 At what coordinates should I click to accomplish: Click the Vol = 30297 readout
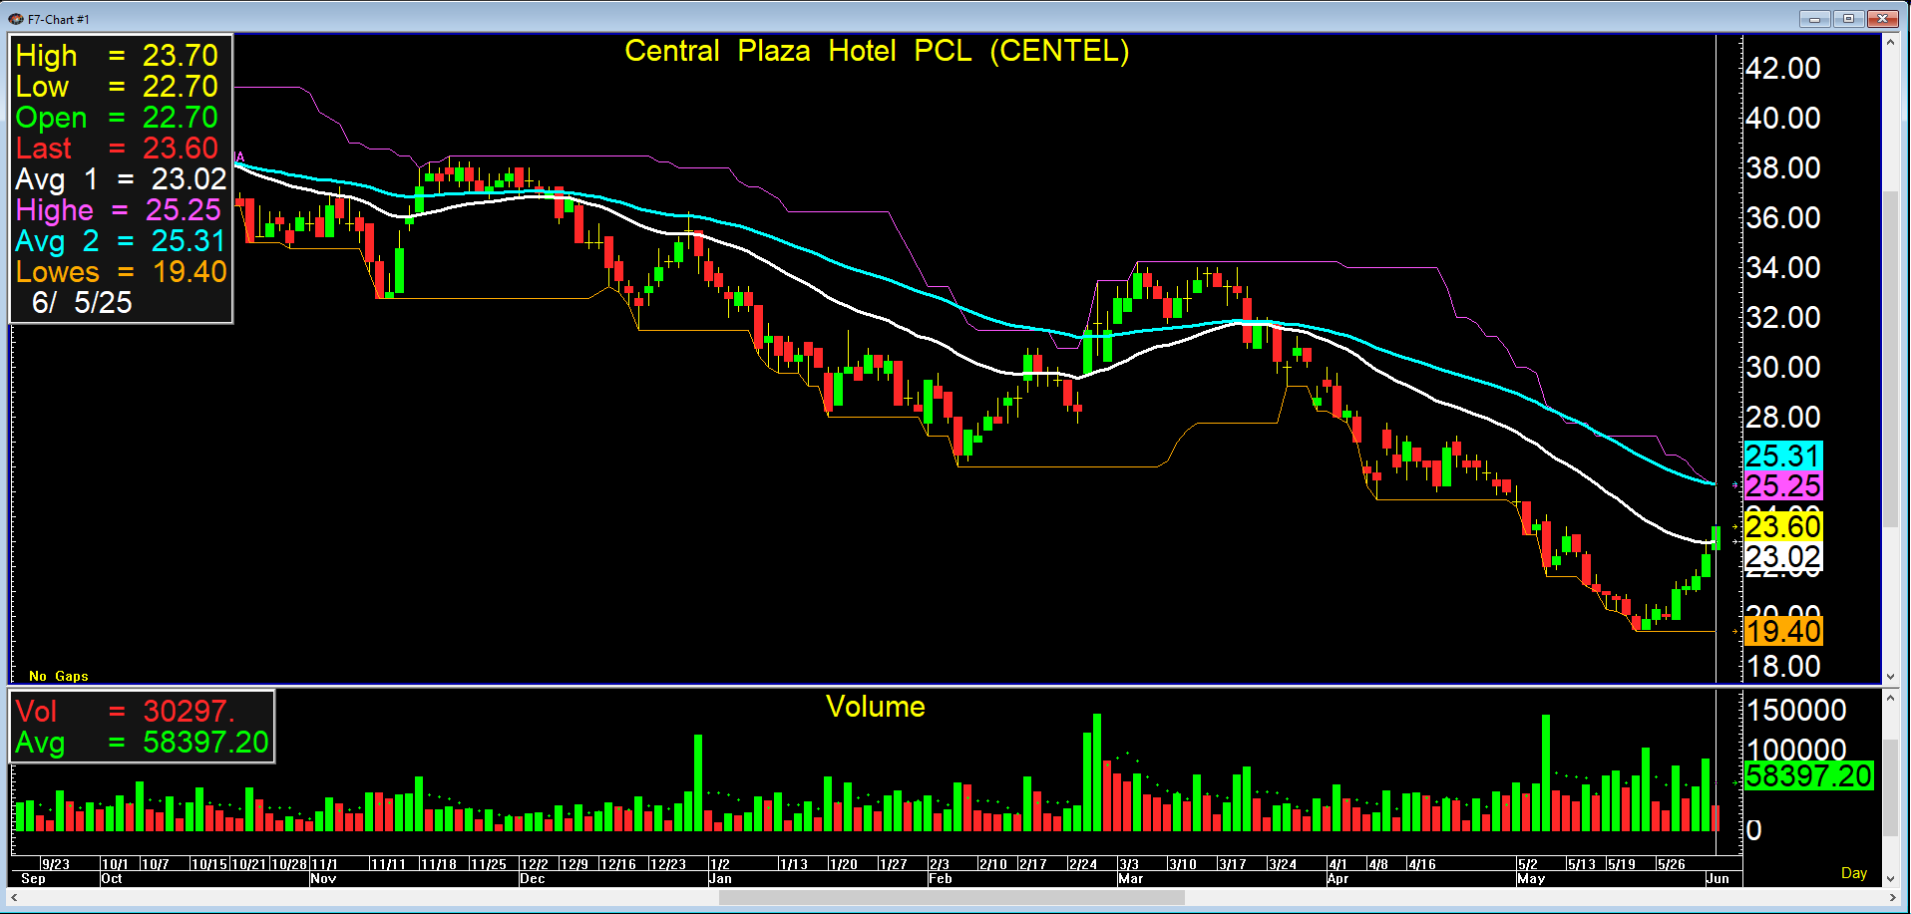pos(125,711)
